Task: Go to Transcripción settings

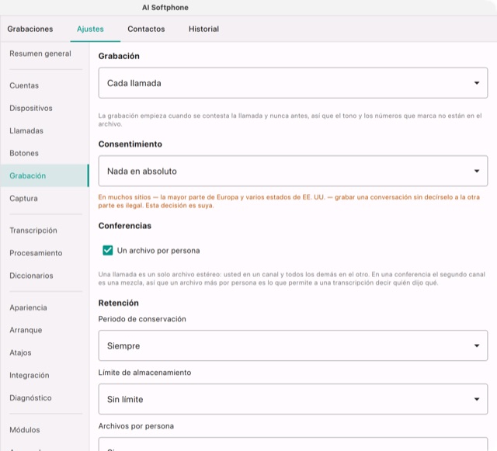Action: click(x=33, y=231)
